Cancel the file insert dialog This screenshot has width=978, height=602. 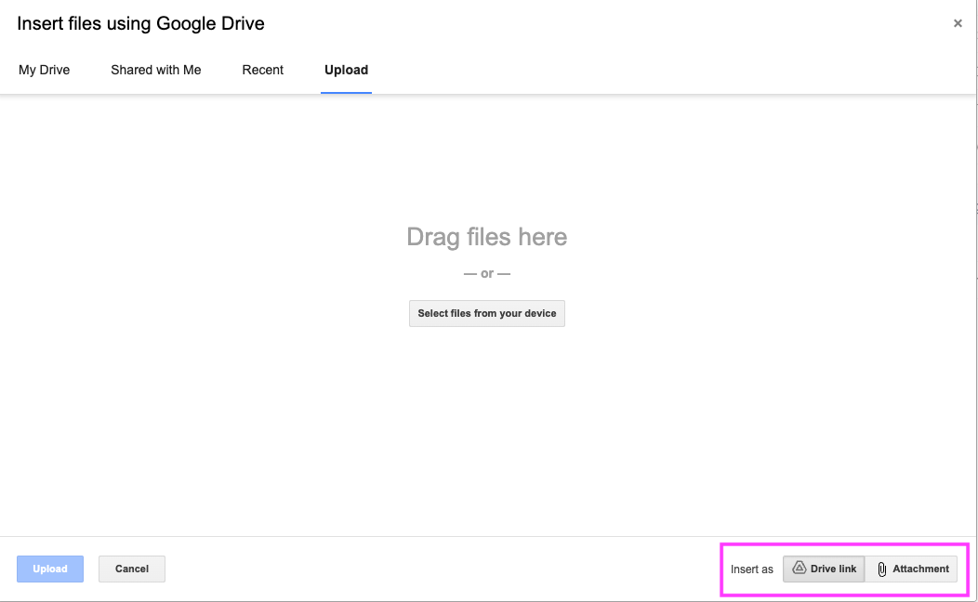(132, 569)
